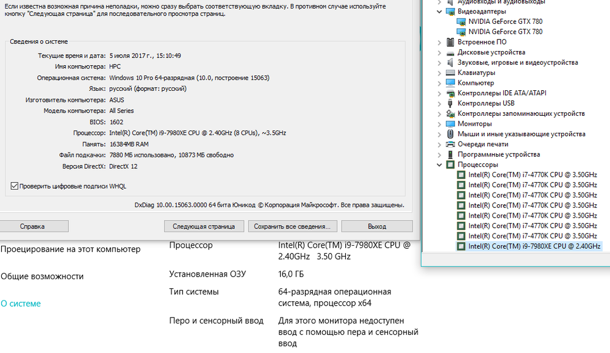
Task: Open the О системе settings section
Action: (21, 303)
